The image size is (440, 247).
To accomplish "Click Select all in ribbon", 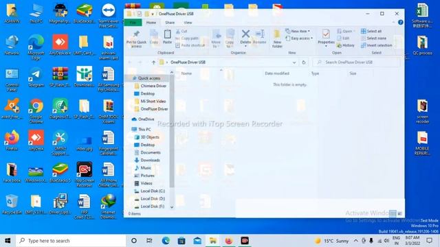I will [371, 31].
